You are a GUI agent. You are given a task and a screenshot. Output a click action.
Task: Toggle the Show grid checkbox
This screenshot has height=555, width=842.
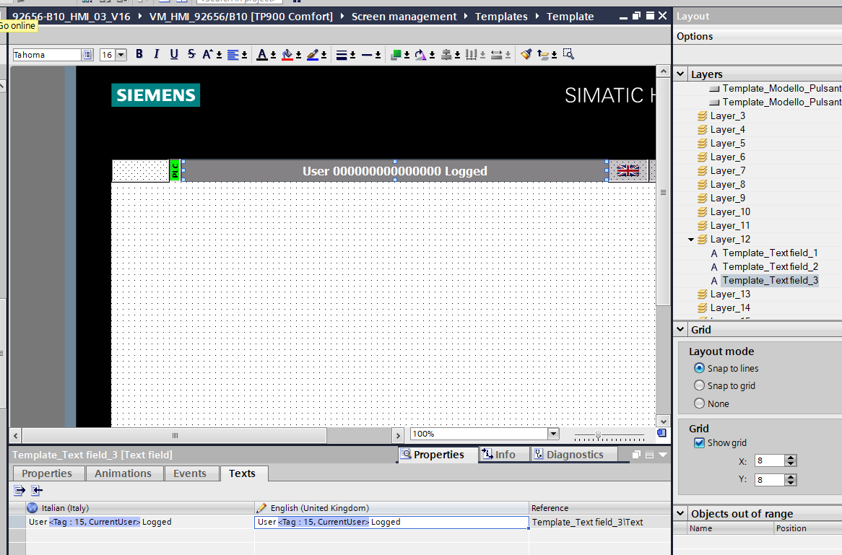pos(699,443)
